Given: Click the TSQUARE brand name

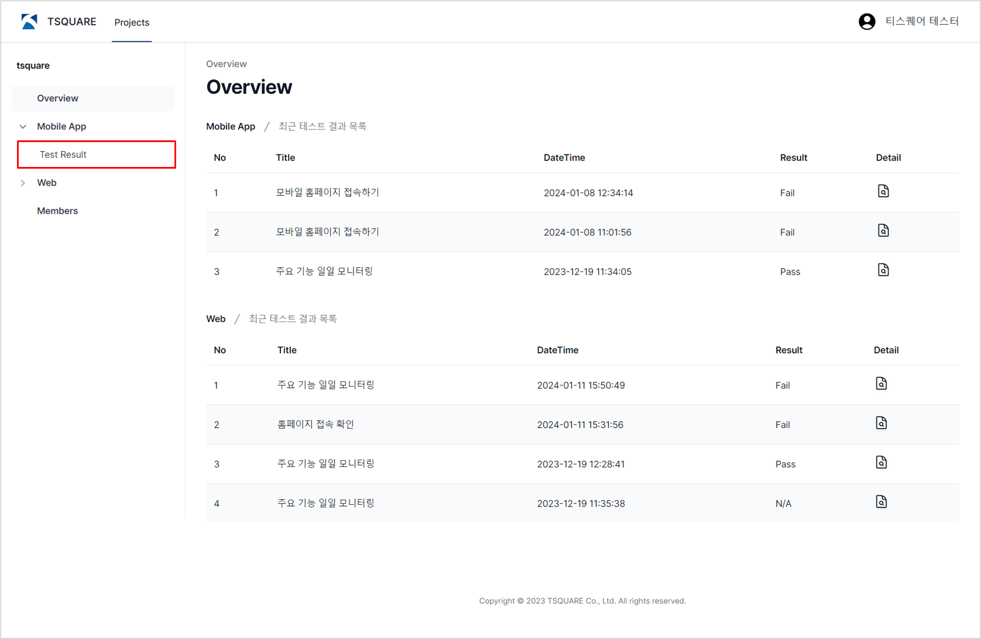Looking at the screenshot, I should tap(72, 22).
